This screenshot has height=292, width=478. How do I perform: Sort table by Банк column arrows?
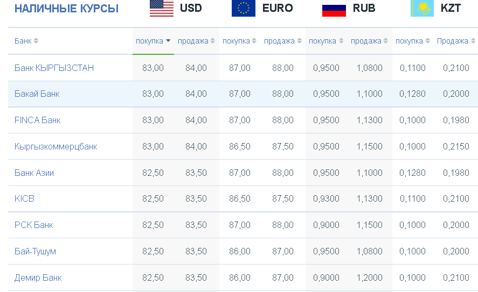pyautogui.click(x=36, y=41)
